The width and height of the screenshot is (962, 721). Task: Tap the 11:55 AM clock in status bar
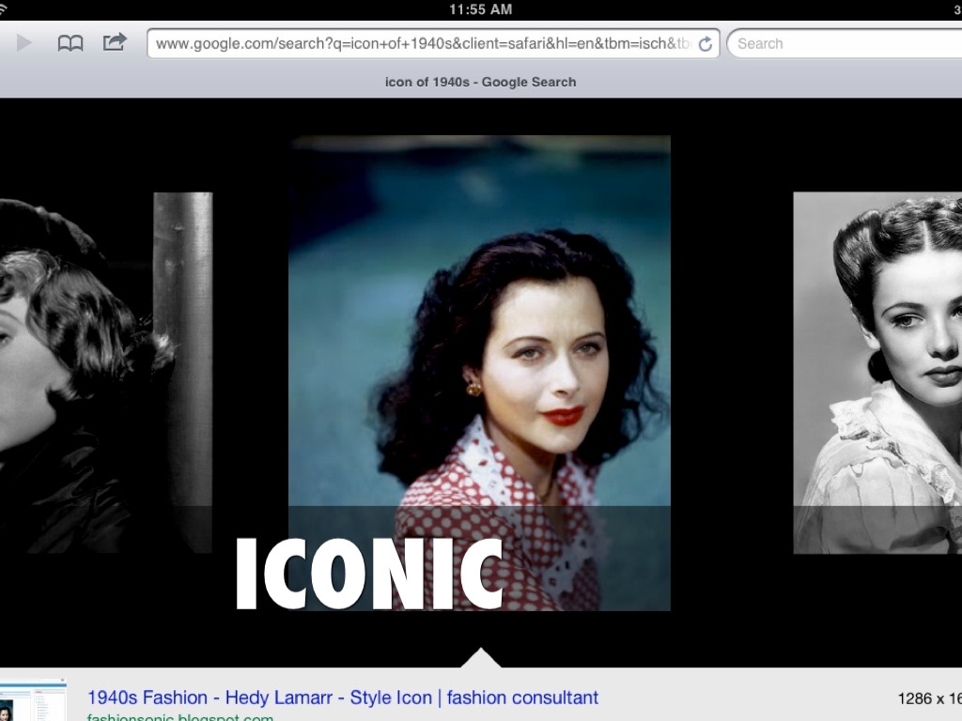point(480,9)
